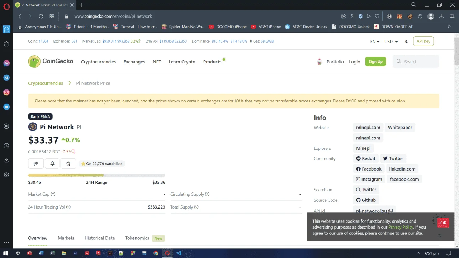The width and height of the screenshot is (459, 258).
Task: Open USD currency dropdown
Action: point(391,41)
